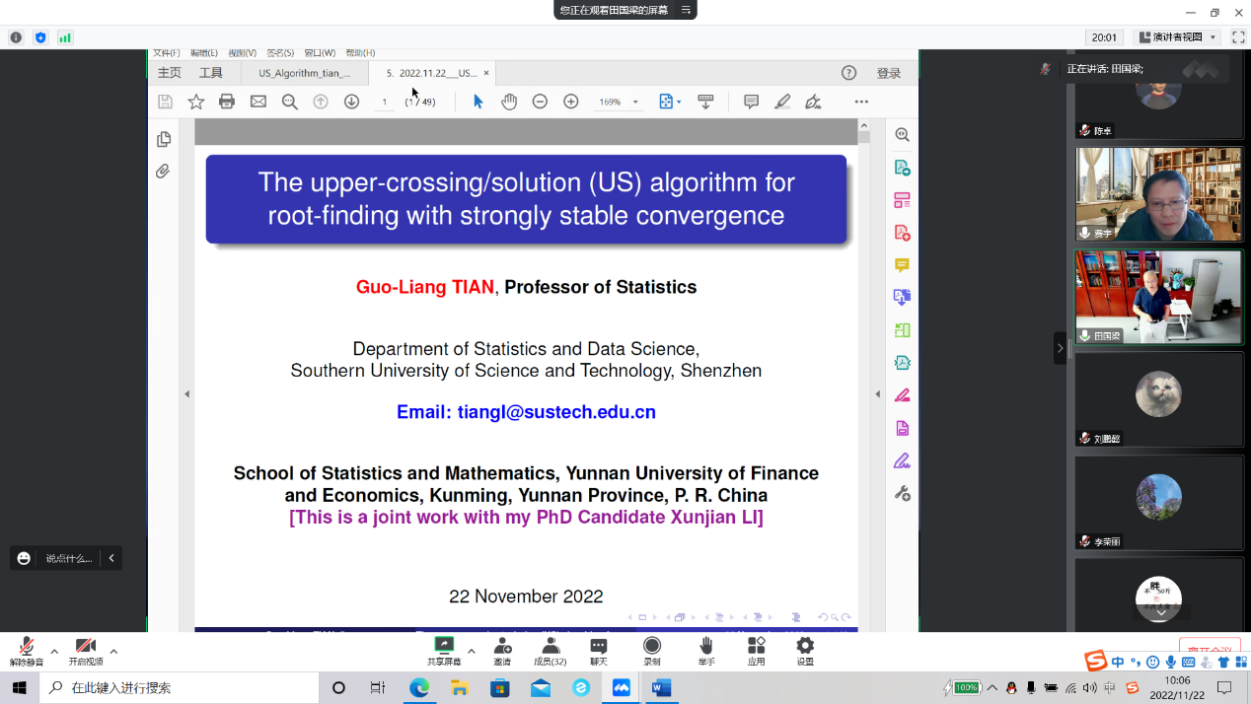Screen dimensions: 1251x704
Task: Open the page thumbnails panel
Action: (x=164, y=139)
